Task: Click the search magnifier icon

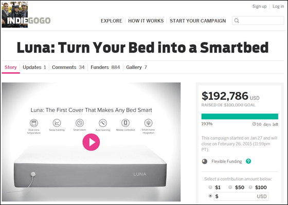Action: click(x=237, y=21)
